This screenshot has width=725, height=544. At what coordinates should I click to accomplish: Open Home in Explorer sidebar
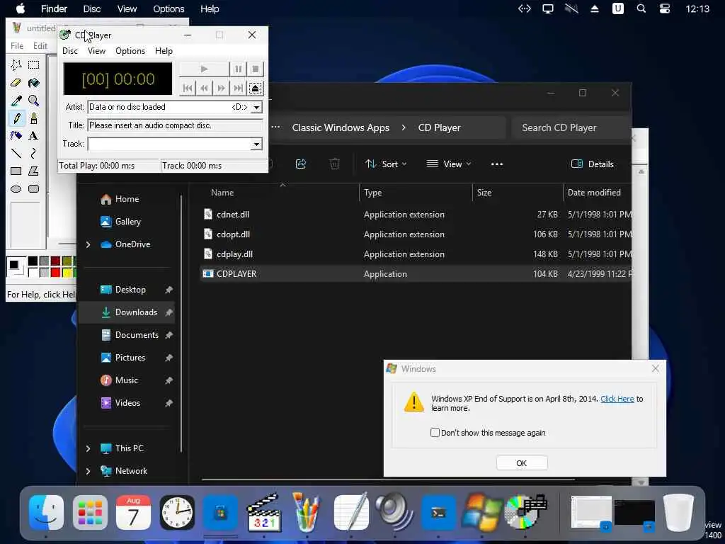click(127, 199)
